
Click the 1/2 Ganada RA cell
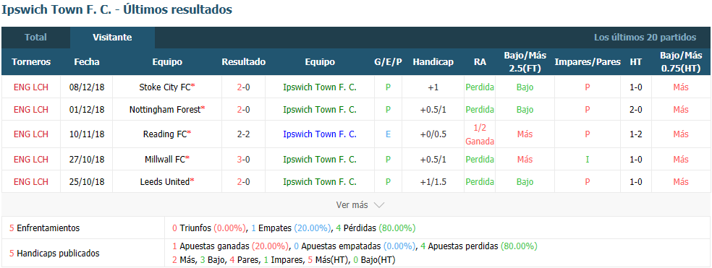click(x=480, y=134)
